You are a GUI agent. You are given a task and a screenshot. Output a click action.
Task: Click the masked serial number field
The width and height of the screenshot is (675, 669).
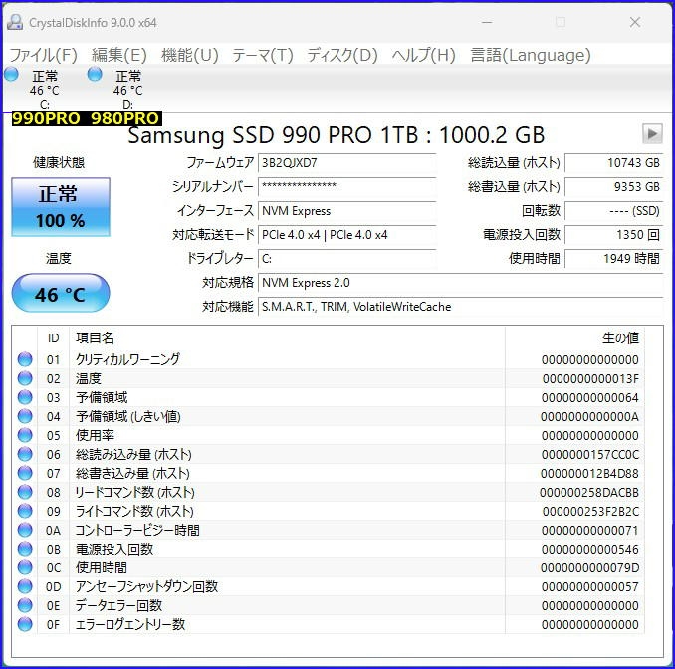click(347, 187)
